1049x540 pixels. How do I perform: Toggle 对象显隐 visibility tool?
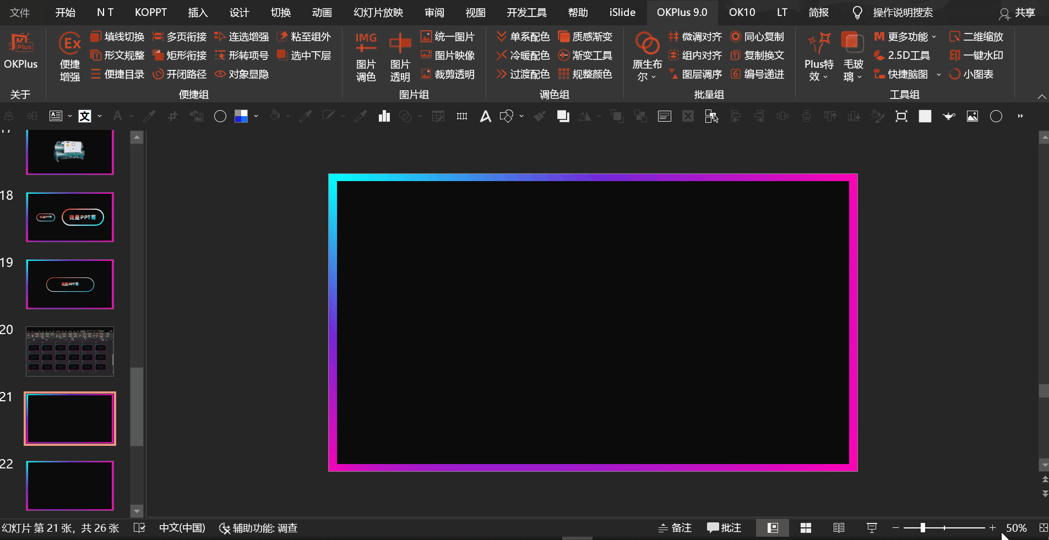click(x=242, y=74)
